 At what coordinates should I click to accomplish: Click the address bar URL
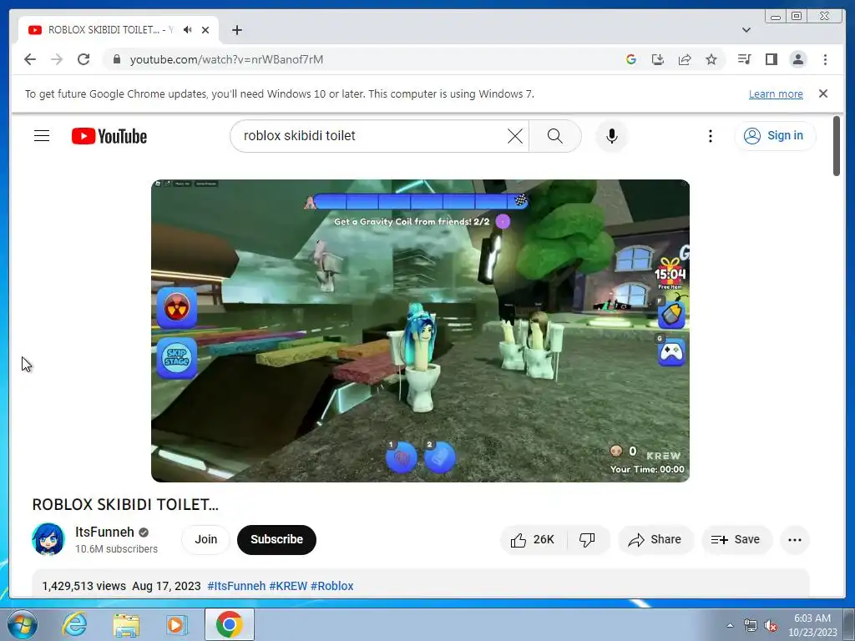[226, 59]
